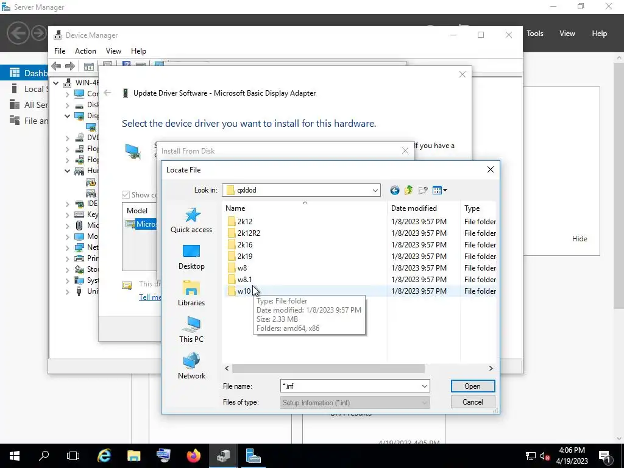Select Dashboard in Server Manager sidebar
624x468 pixels.
24,73
